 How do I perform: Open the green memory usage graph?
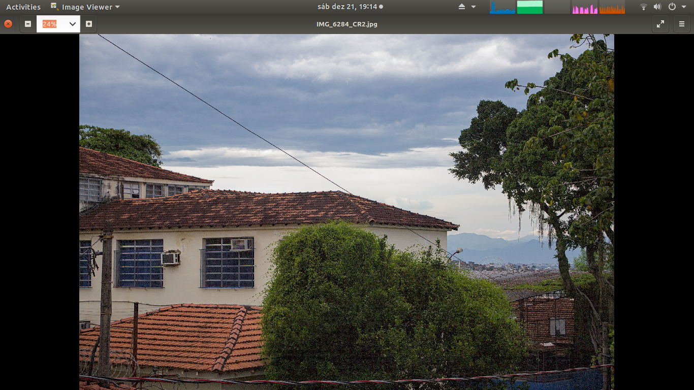pyautogui.click(x=530, y=7)
